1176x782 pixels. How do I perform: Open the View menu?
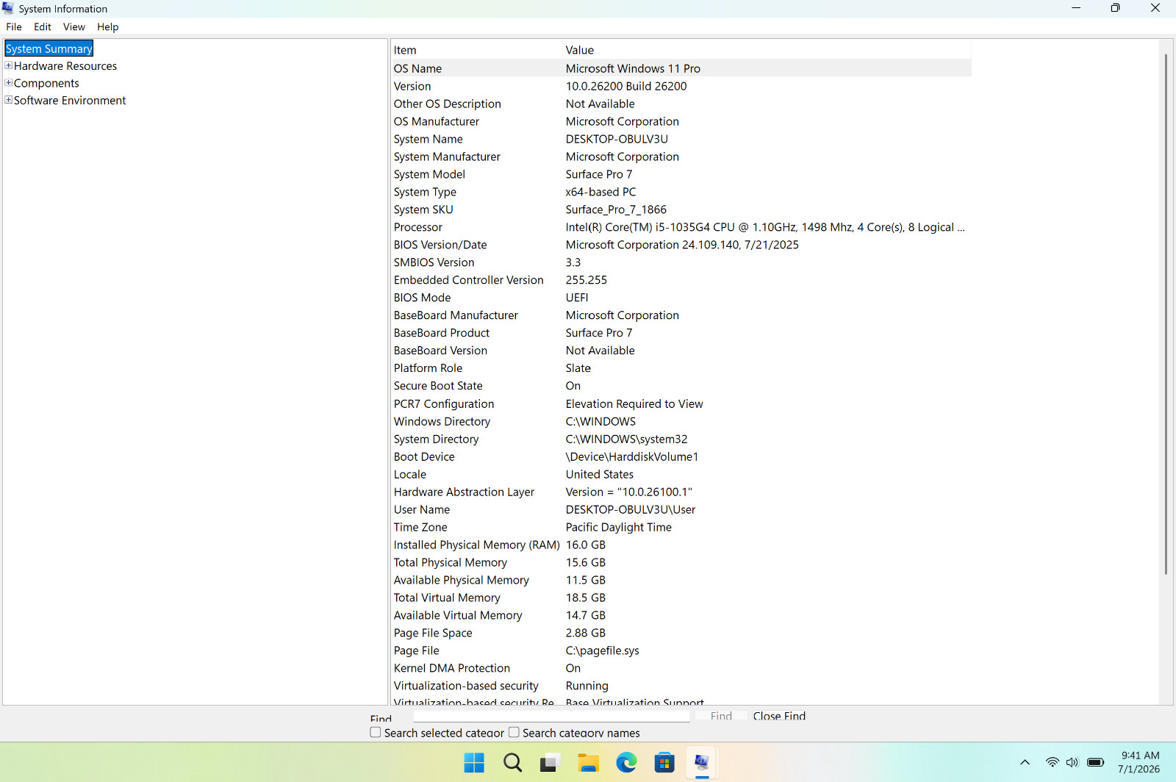coord(74,26)
